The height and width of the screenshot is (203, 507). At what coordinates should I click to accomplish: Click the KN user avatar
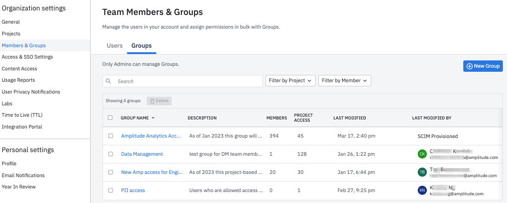coord(422,190)
